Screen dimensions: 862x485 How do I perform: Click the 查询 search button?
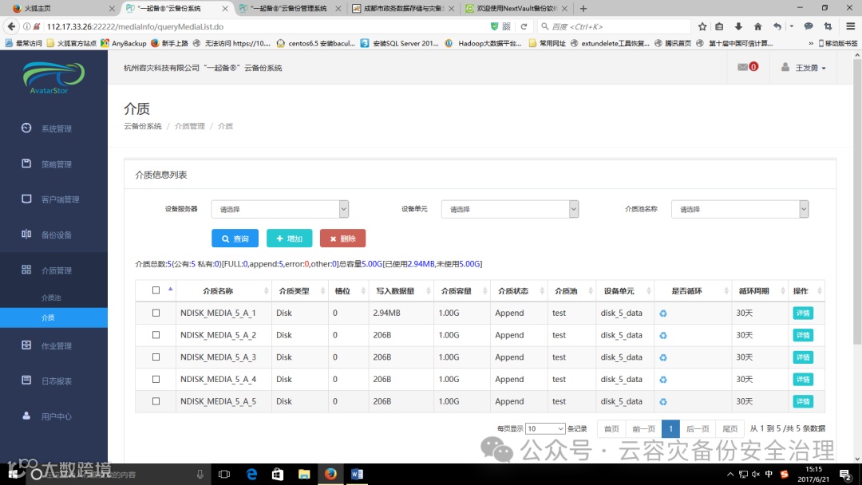pos(235,239)
